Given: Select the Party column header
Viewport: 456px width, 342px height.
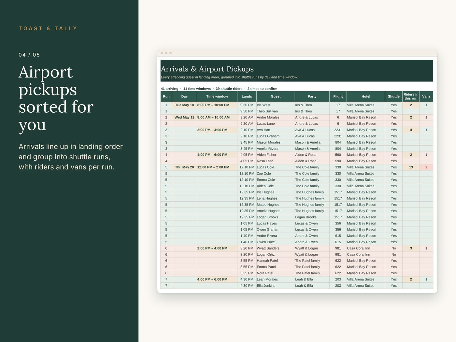Looking at the screenshot, I should point(312,96).
